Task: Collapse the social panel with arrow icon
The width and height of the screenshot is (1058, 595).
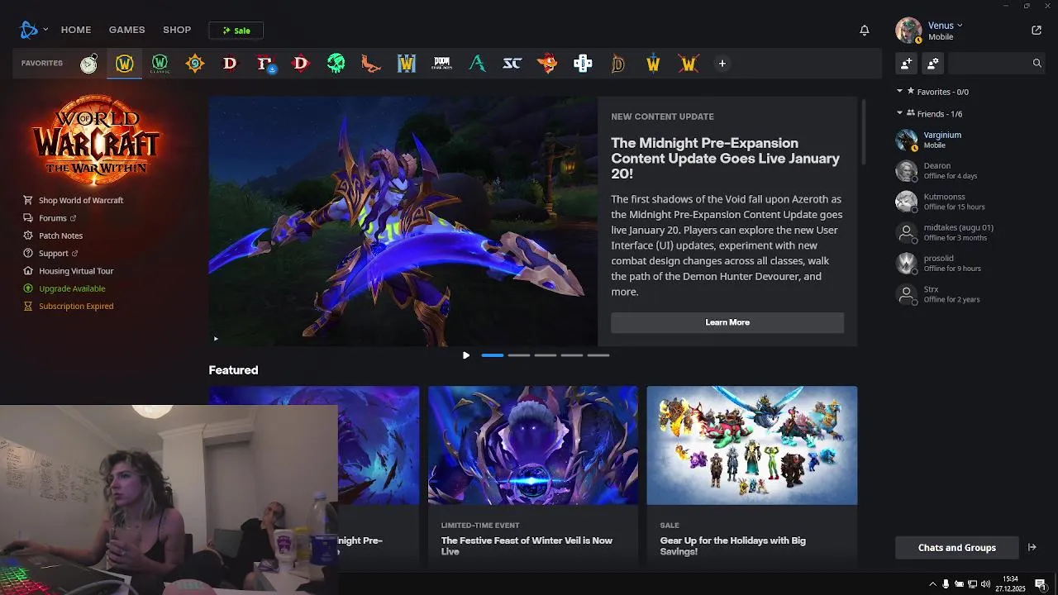Action: coord(1032,547)
